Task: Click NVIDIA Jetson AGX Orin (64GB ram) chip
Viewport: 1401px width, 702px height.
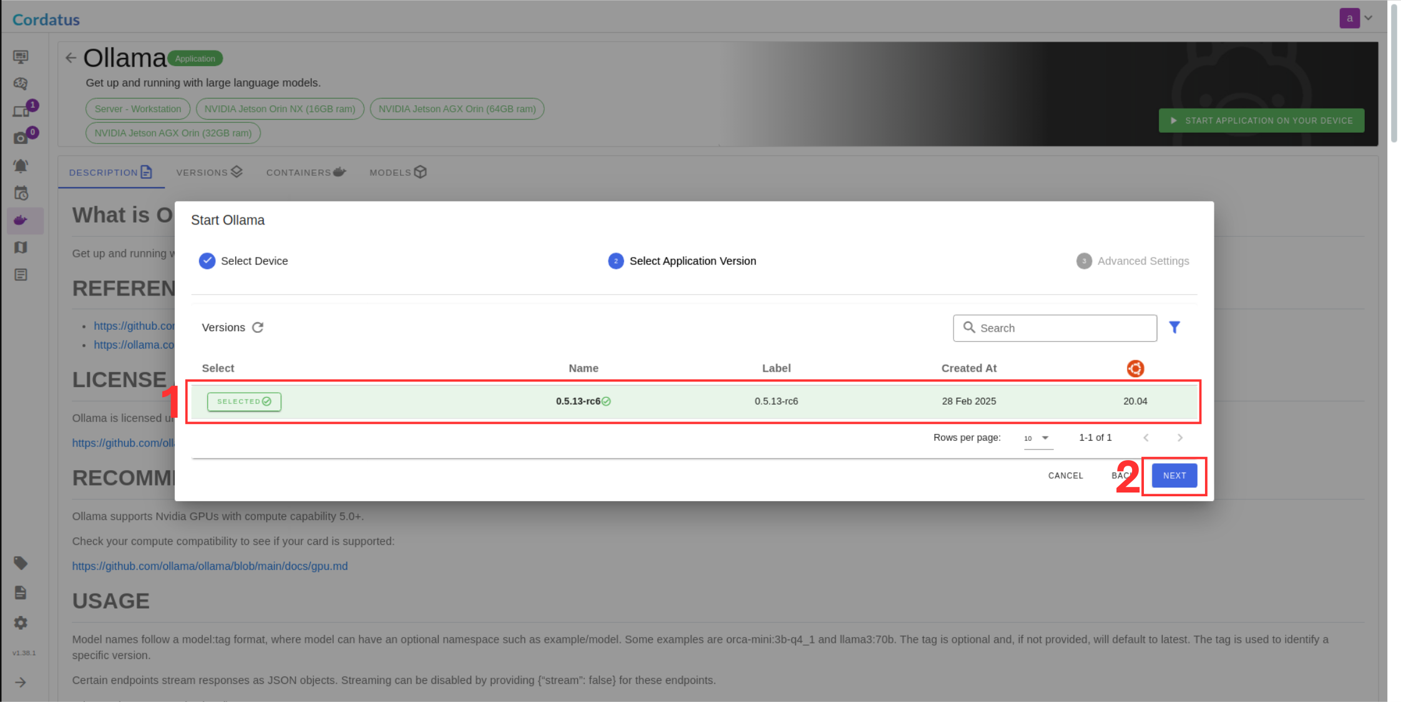Action: click(x=457, y=108)
